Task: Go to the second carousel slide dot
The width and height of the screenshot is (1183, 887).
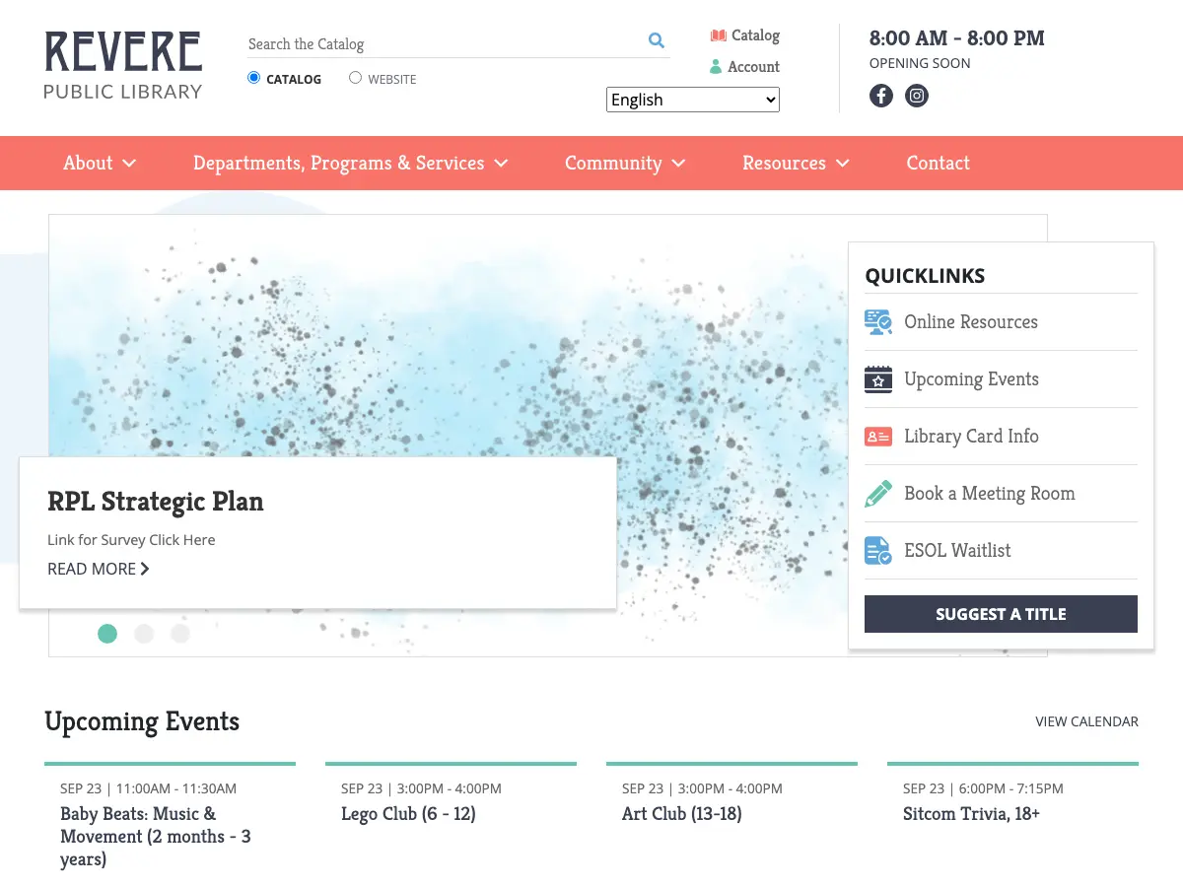Action: click(144, 634)
